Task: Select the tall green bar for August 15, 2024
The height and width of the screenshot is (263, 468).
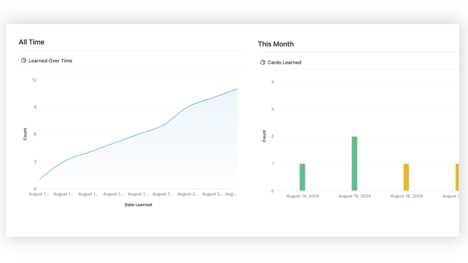Action: click(354, 164)
